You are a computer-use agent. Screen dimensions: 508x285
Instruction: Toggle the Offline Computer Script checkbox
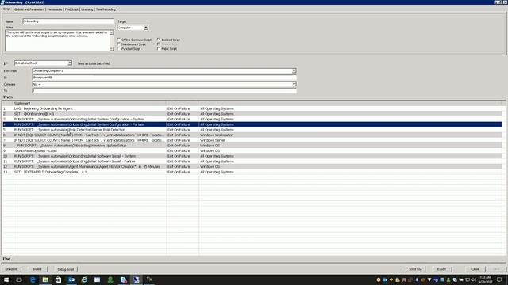pyautogui.click(x=119, y=40)
